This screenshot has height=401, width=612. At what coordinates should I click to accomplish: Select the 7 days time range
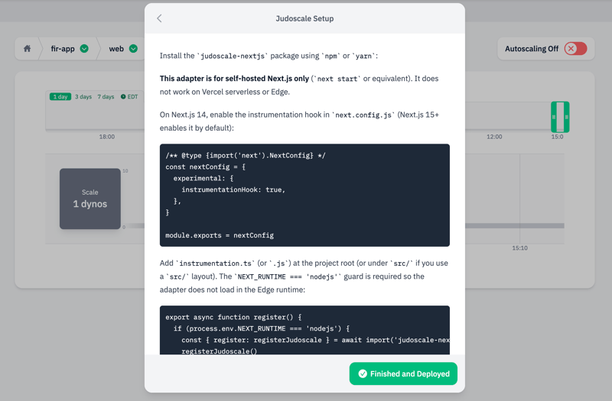[x=106, y=97]
